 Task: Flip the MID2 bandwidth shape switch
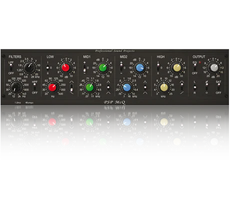click(145, 87)
